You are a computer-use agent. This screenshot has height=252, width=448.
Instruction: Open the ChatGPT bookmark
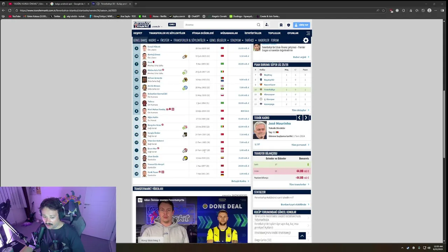(194, 16)
